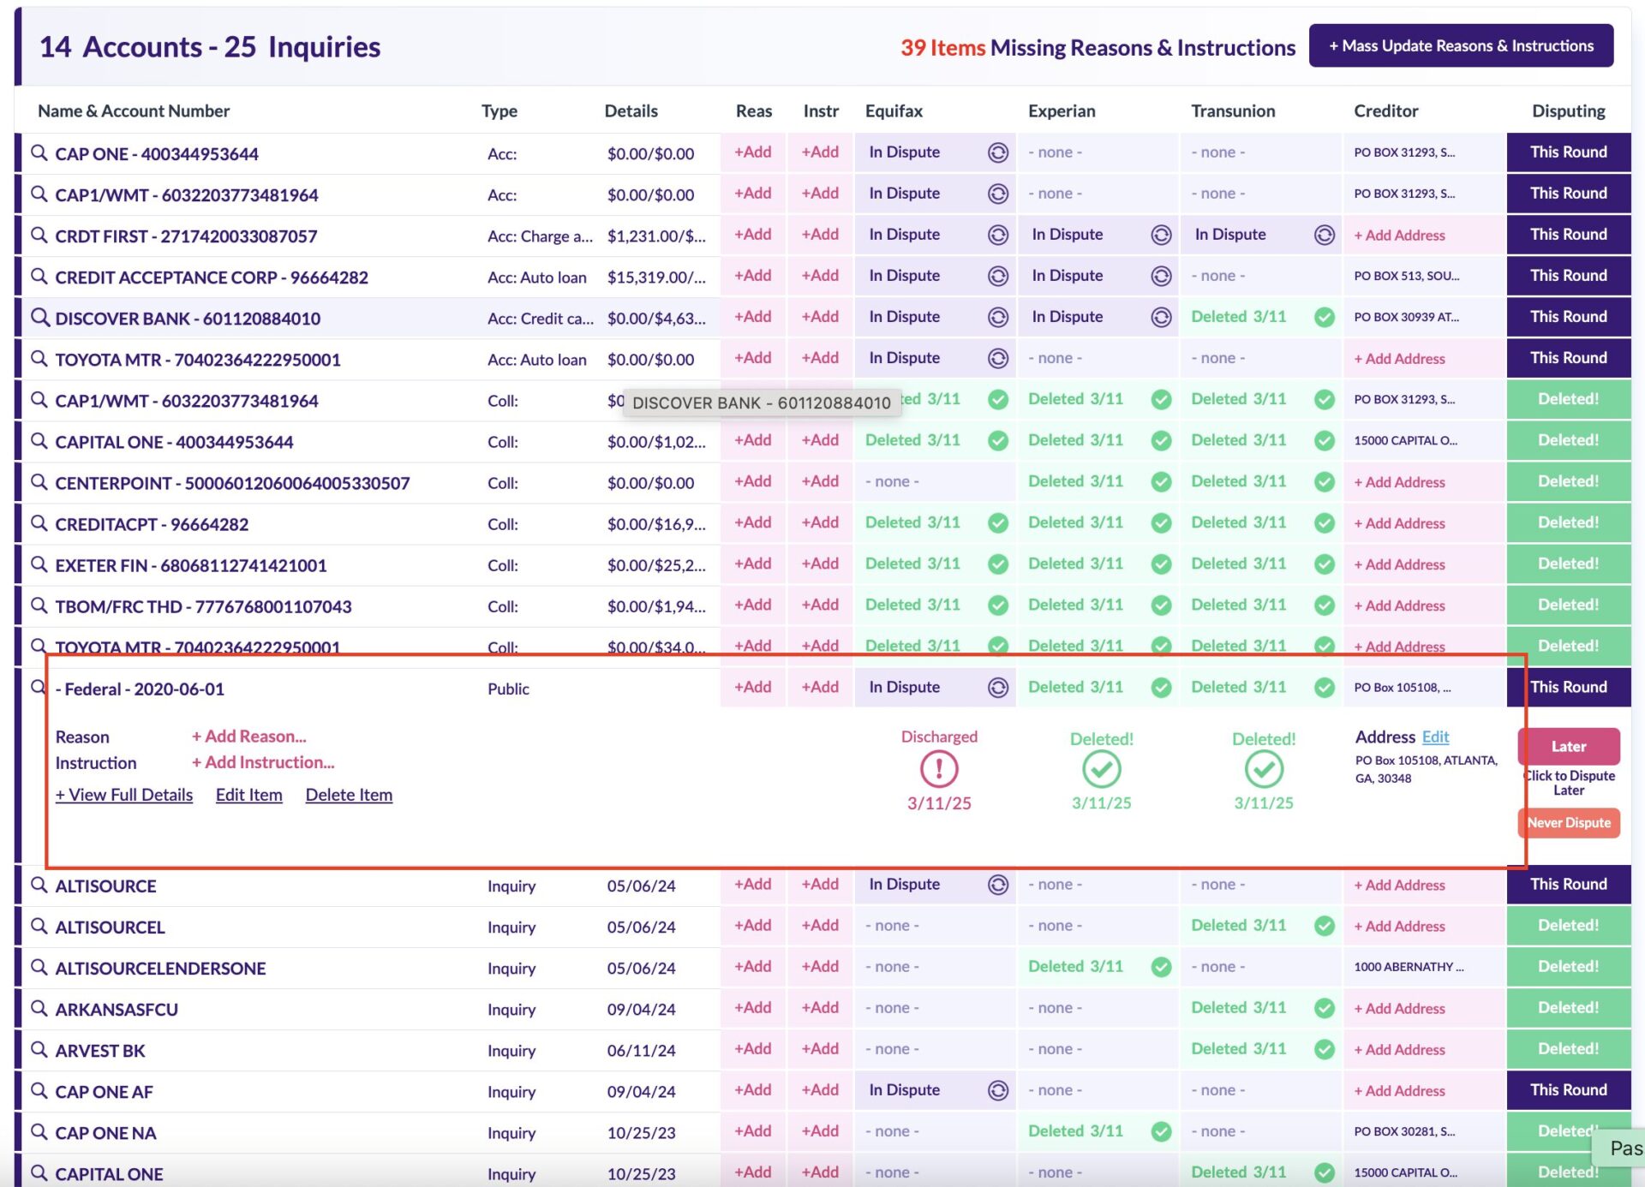
Task: Add creditor address for CENTERPOINT row
Action: [1399, 482]
